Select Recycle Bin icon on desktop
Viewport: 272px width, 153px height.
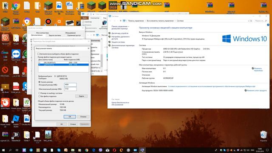pos(263,136)
